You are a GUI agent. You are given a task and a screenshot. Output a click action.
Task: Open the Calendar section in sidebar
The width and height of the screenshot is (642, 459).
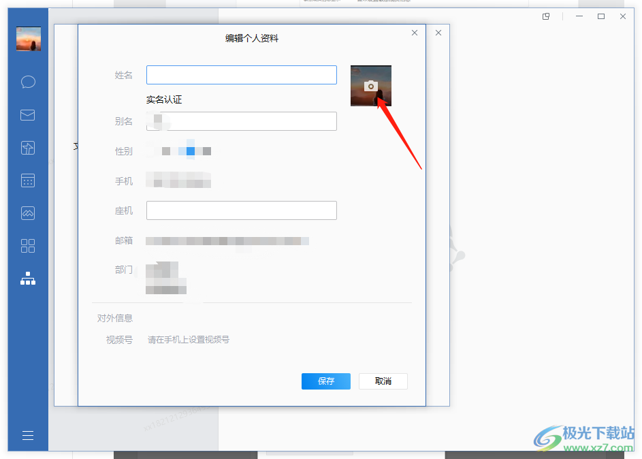[x=27, y=180]
